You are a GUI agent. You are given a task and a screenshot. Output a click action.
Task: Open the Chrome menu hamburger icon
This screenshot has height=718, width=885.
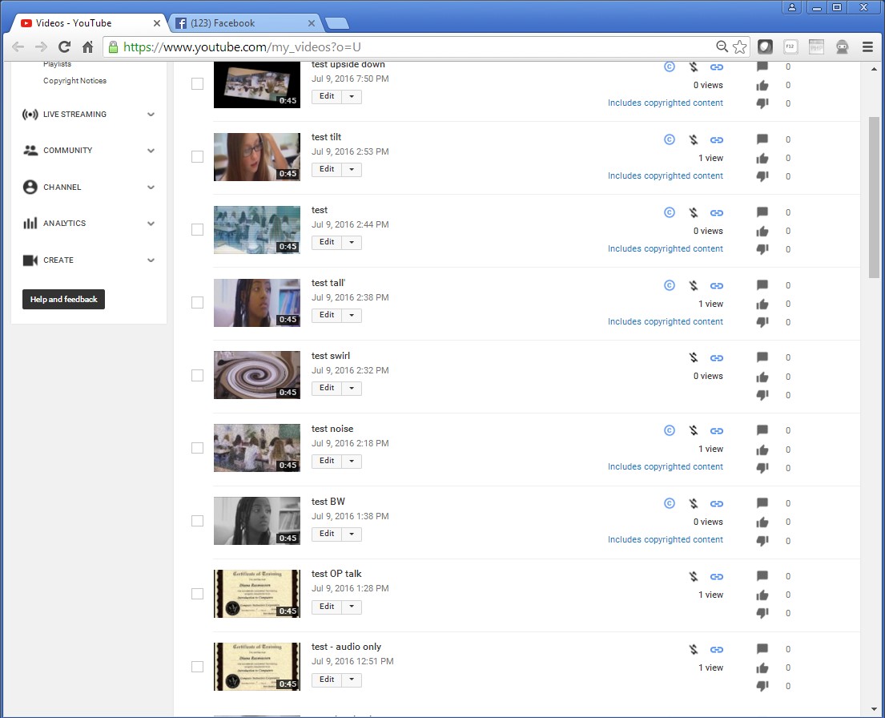[x=867, y=47]
